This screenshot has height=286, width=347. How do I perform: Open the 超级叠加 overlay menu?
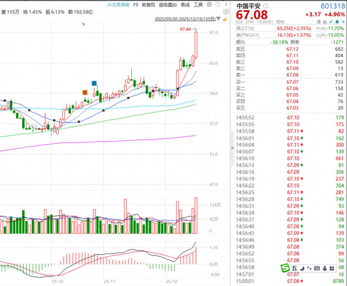168,5
